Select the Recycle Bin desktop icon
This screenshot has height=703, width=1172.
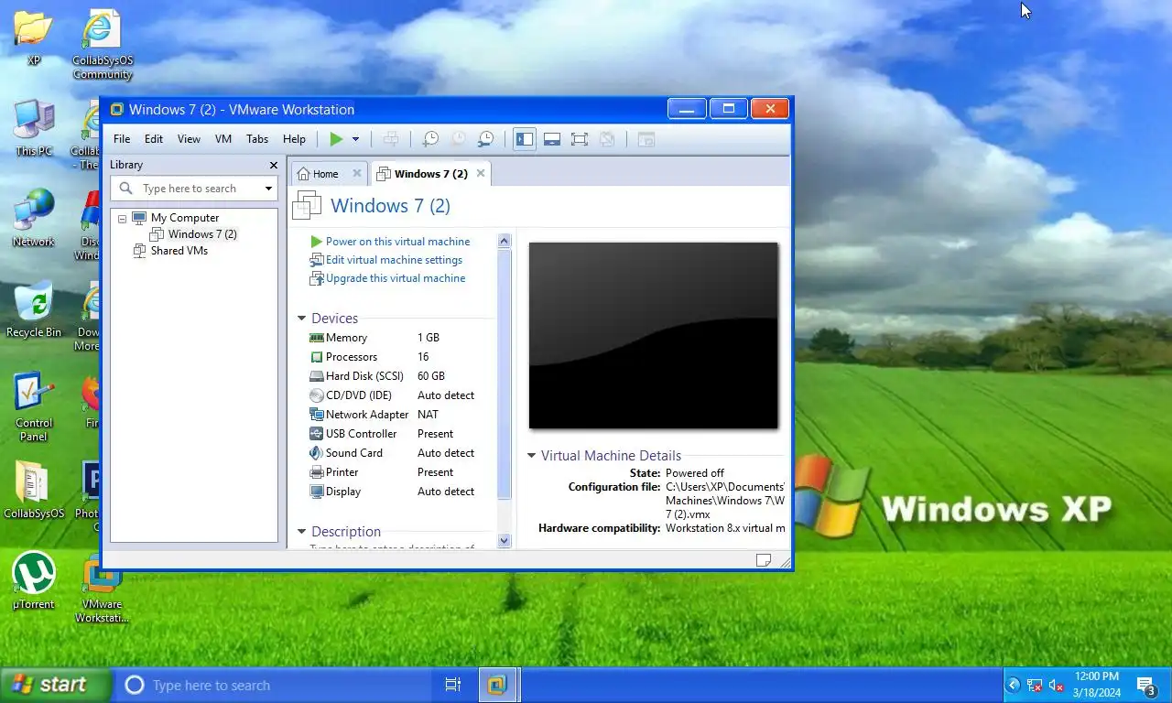click(x=34, y=308)
